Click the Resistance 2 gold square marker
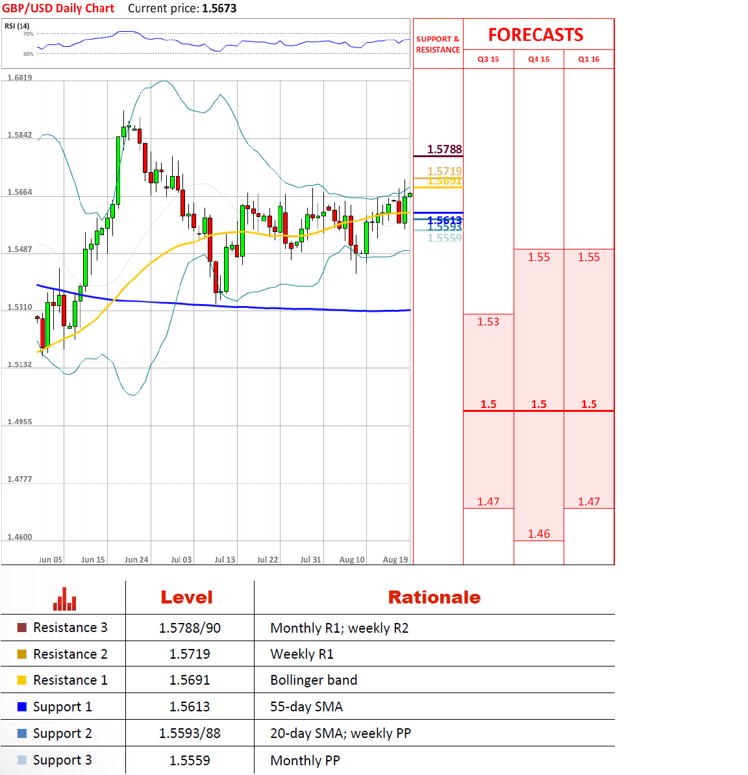The width and height of the screenshot is (748, 775). tap(22, 654)
